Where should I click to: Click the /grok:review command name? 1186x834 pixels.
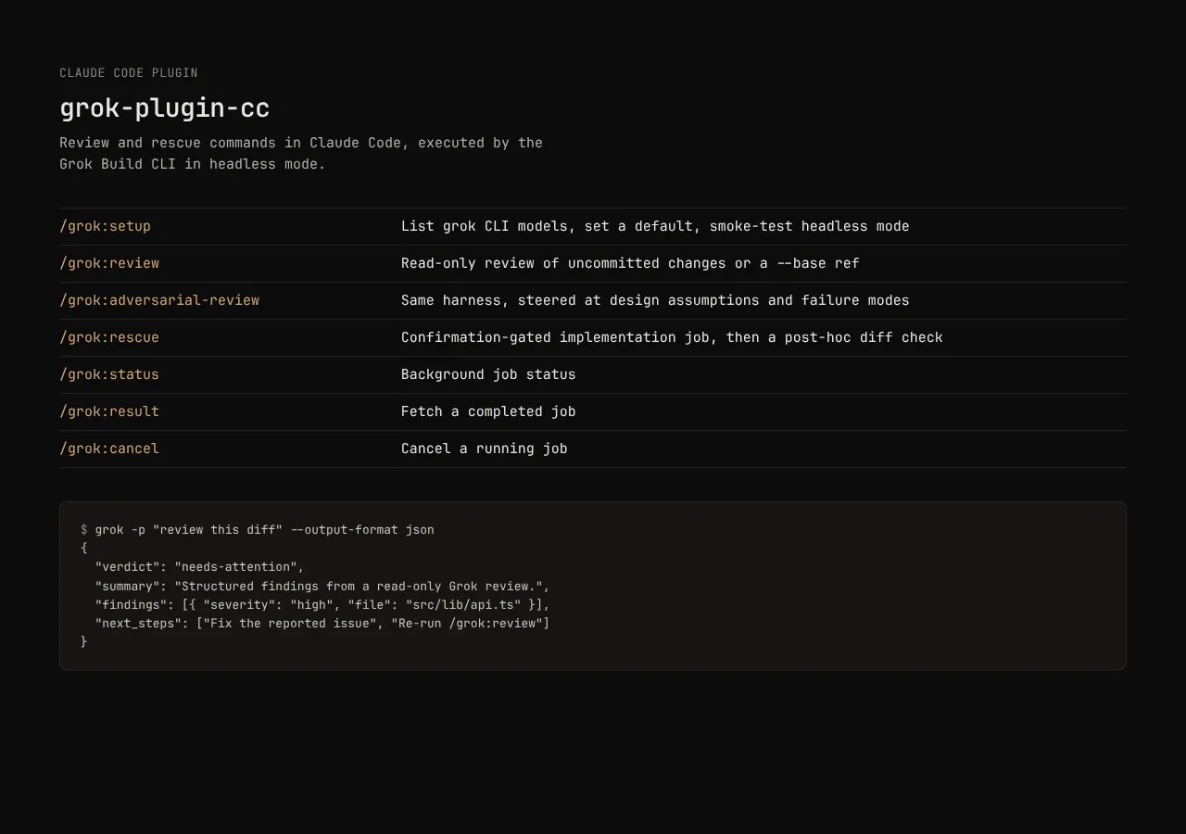pos(109,263)
